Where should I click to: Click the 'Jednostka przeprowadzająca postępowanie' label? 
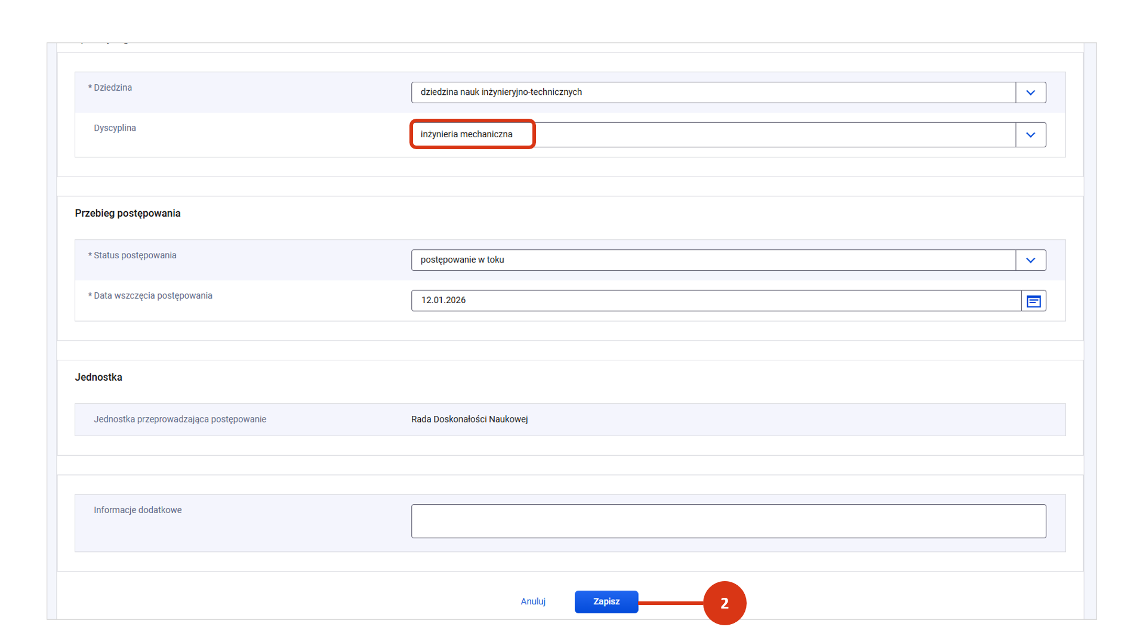(x=180, y=419)
